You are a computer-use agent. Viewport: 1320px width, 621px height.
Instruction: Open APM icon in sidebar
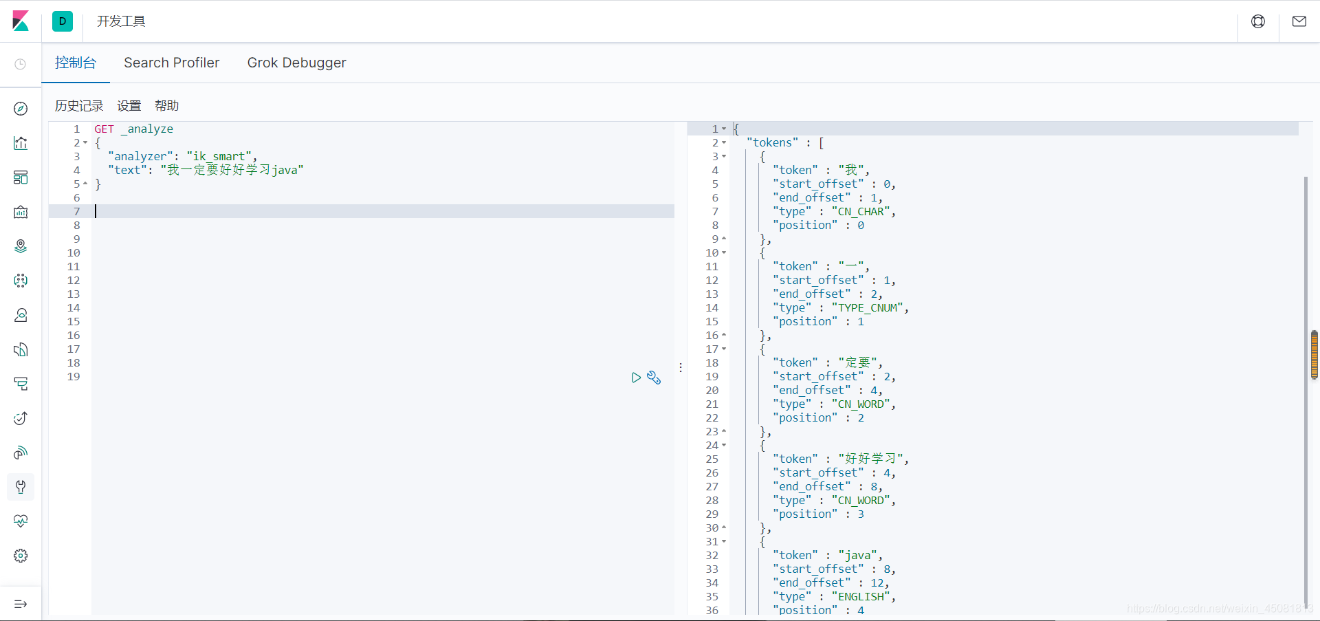(x=21, y=384)
